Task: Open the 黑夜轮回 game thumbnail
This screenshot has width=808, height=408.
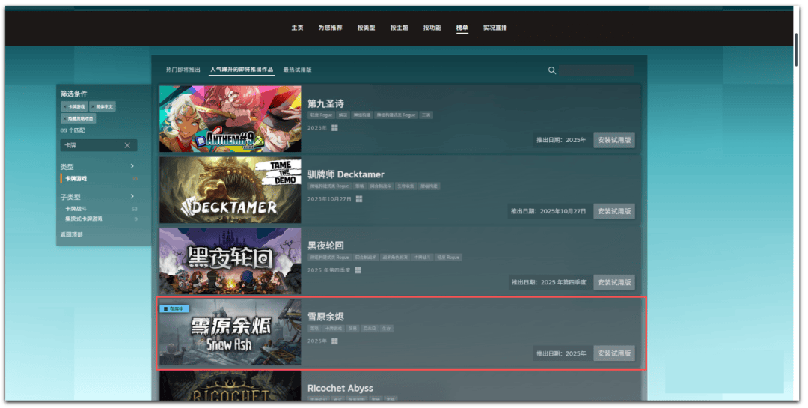Action: [x=230, y=260]
